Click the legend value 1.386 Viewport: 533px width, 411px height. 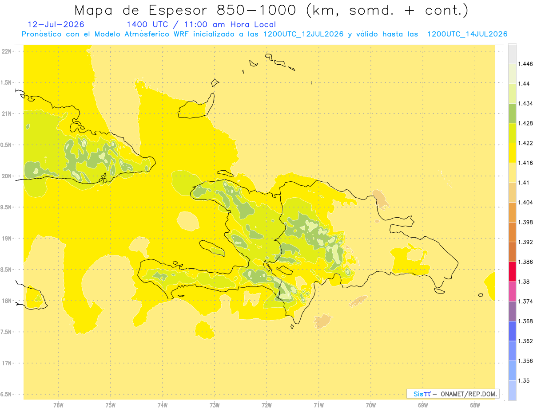point(525,262)
